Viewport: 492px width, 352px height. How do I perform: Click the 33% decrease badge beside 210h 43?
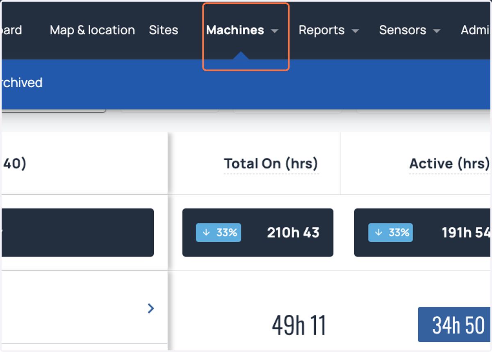coord(219,232)
